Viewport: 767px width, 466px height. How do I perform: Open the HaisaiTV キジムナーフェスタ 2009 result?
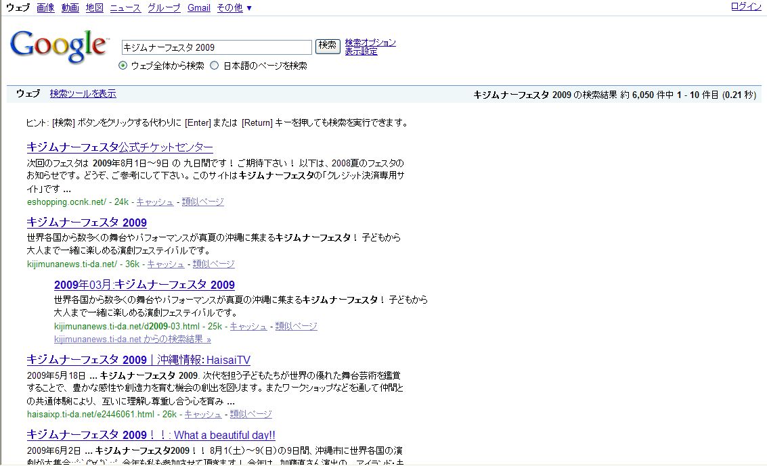point(138,360)
